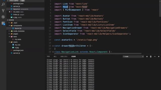
Task: Open the Search view in activity bar
Action: coord(3,4)
